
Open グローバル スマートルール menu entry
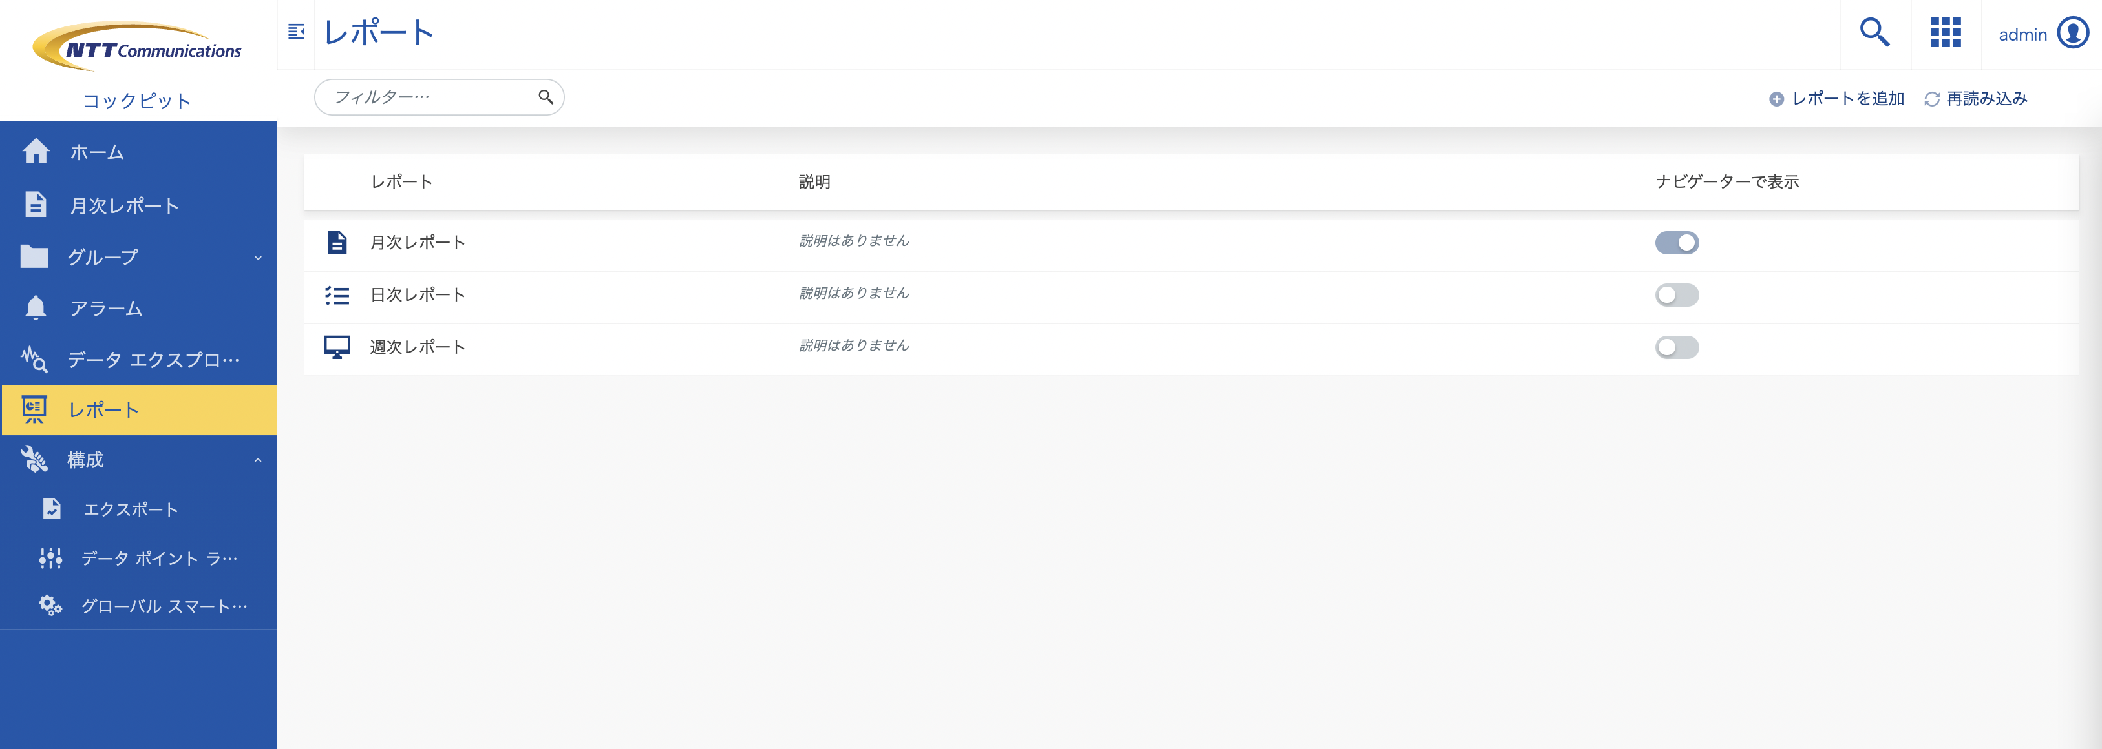(139, 606)
